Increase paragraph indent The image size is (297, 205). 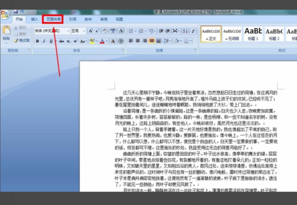pyautogui.click(x=168, y=31)
